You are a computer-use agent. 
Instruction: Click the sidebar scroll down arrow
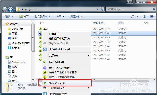point(33,80)
